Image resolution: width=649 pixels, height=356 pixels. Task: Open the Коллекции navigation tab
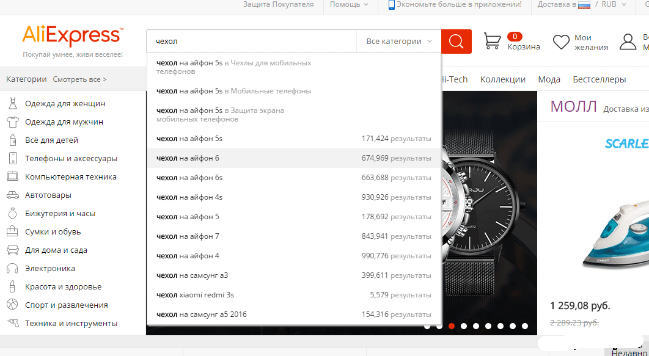[503, 79]
